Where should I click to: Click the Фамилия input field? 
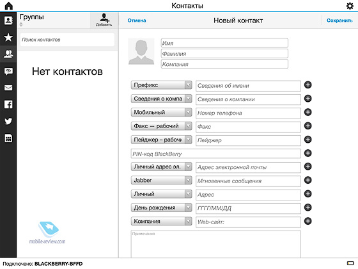click(224, 54)
